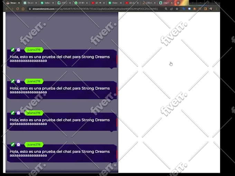The width and height of the screenshot is (235, 176).
Task: View site info lock icon
Action: click(x=30, y=9)
